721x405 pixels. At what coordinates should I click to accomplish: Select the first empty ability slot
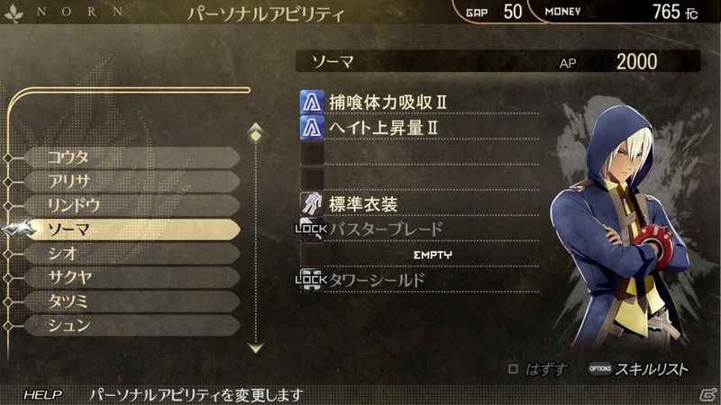pyautogui.click(x=419, y=153)
